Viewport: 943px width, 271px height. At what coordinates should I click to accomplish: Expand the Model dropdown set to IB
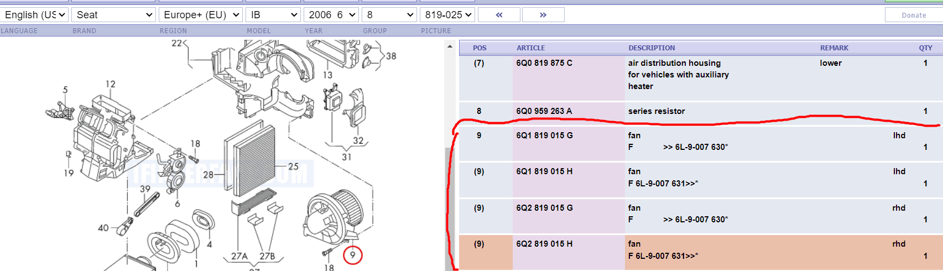[273, 15]
